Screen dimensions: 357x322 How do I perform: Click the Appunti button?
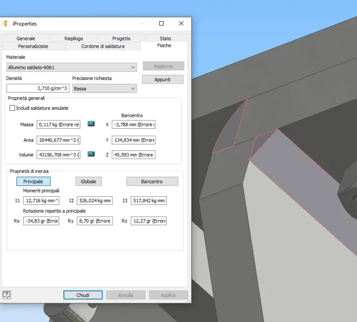pos(163,79)
